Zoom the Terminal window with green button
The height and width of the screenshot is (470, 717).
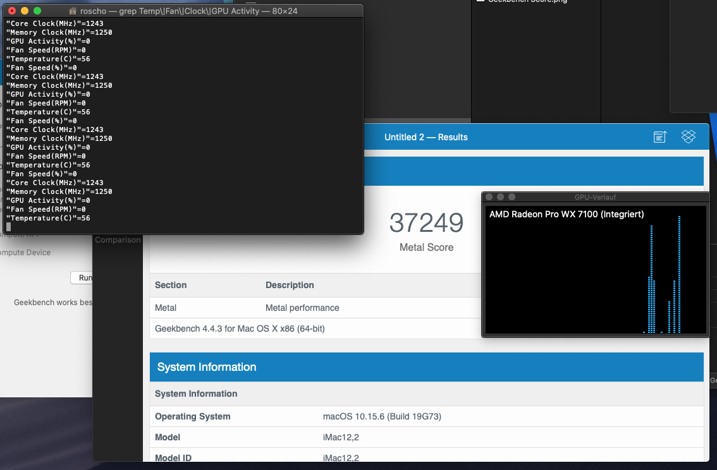pos(37,11)
